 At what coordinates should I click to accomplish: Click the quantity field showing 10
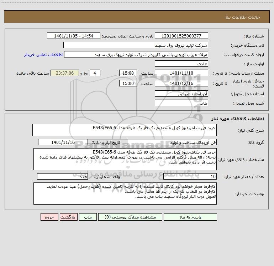190,177
